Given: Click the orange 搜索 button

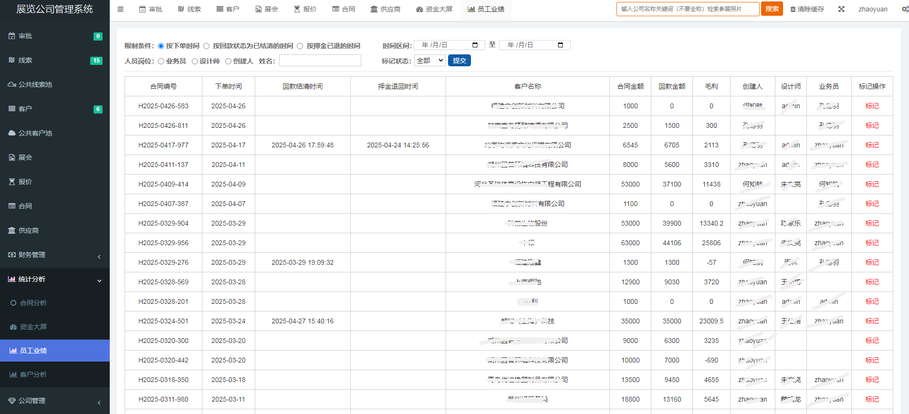Looking at the screenshot, I should pos(772,9).
